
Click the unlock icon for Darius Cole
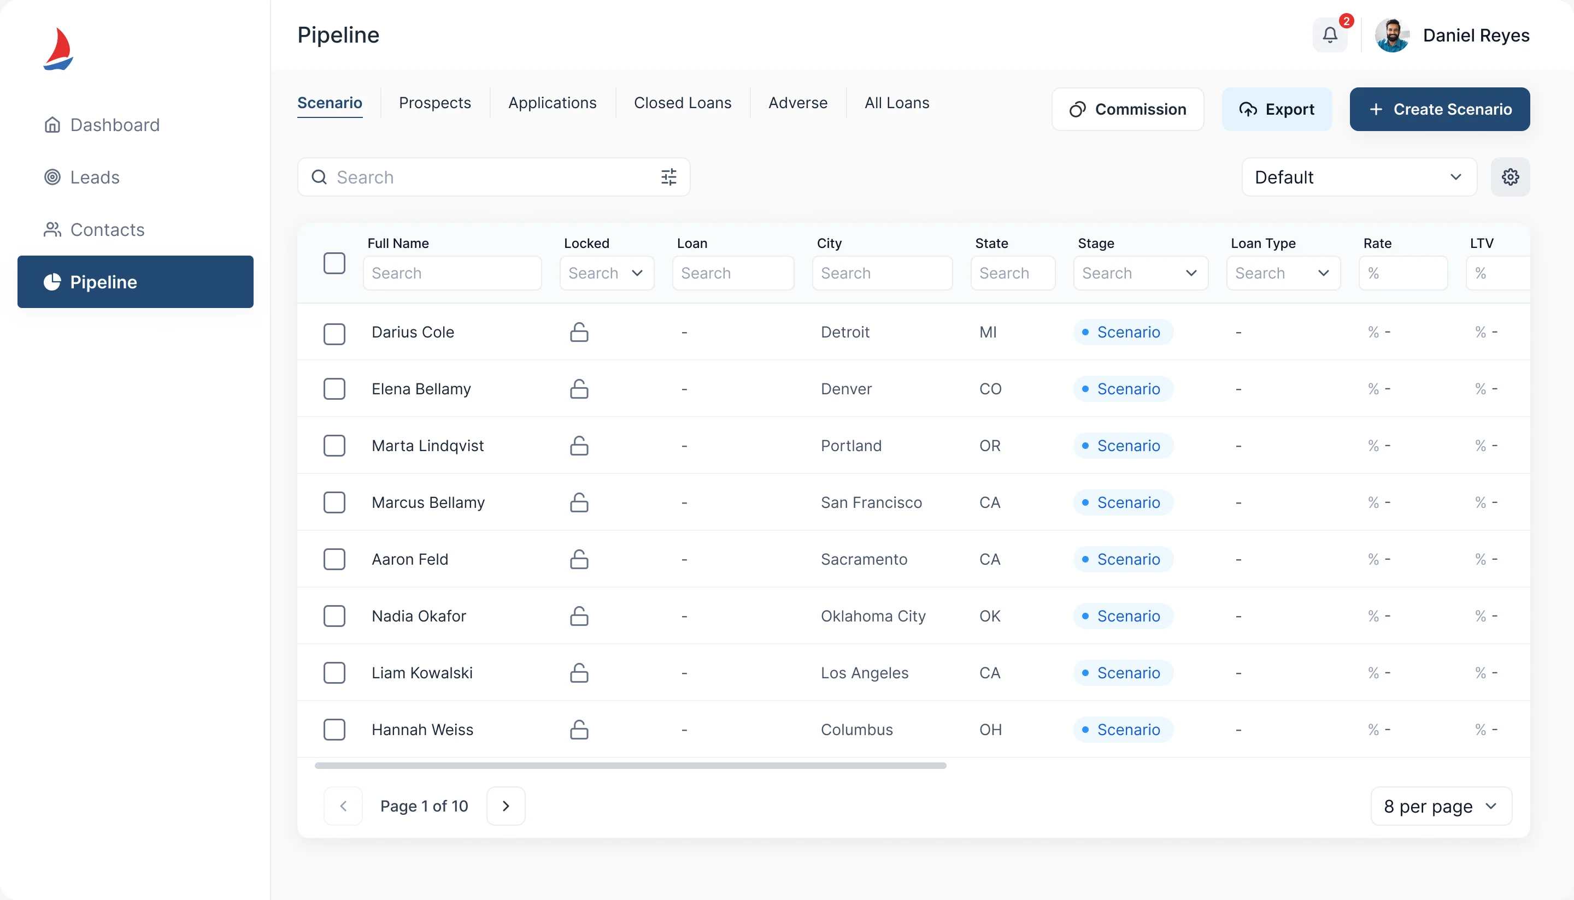[x=579, y=332]
